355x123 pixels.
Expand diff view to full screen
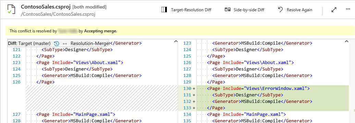334,10
